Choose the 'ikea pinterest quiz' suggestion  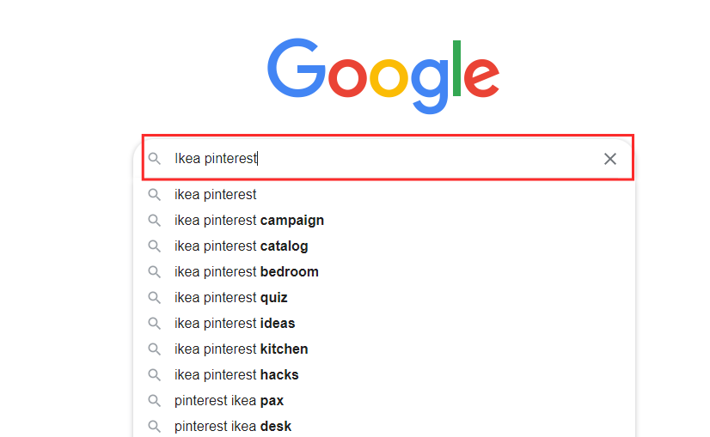click(x=230, y=298)
